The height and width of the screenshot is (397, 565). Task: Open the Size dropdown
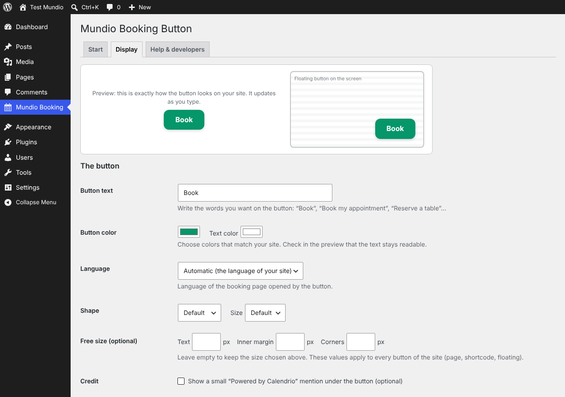[x=265, y=313]
